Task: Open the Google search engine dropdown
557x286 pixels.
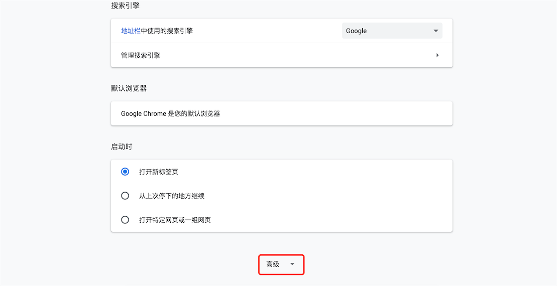Action: click(x=392, y=31)
